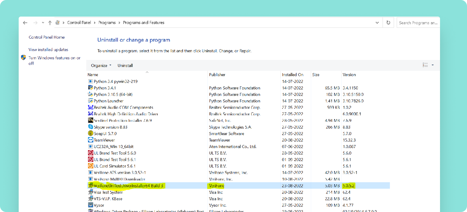Sort list by Publisher column header
Viewport: 467px width, 212px height.
point(217,75)
